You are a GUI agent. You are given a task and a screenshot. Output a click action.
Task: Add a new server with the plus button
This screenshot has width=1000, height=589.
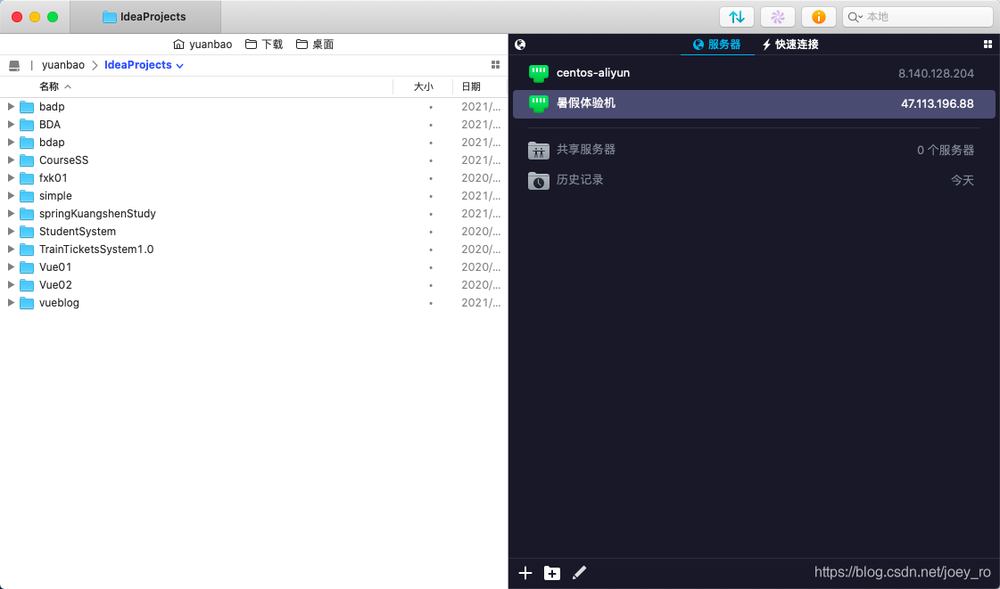tap(525, 573)
